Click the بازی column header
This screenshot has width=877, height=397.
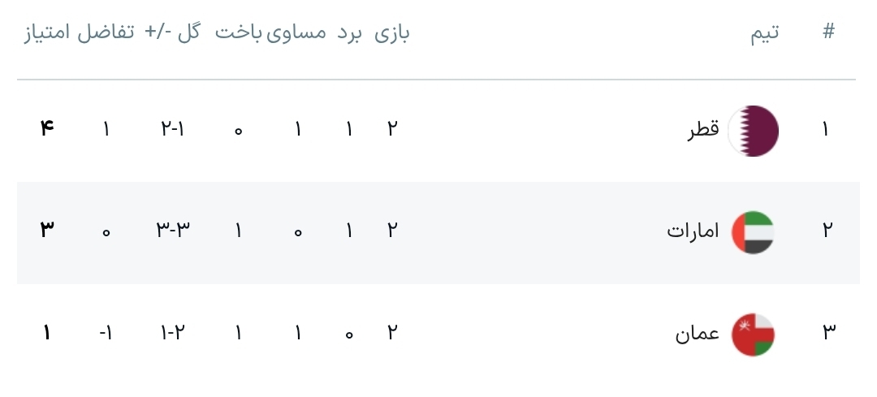click(x=392, y=33)
